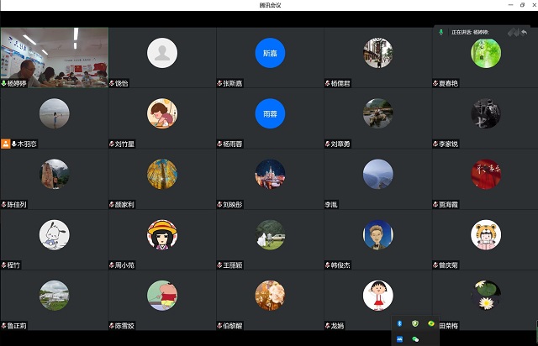This screenshot has height=346, width=538.
Task: Click 曾庆菊's tiger-hat avatar
Action: click(485, 234)
